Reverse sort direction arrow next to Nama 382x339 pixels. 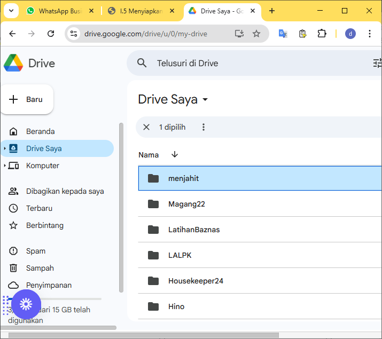[175, 155]
